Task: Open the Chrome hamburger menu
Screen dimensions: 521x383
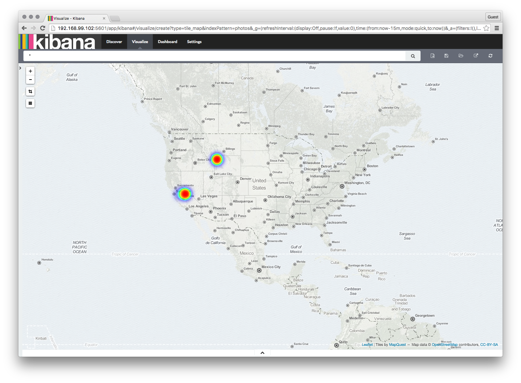Action: 497,28
